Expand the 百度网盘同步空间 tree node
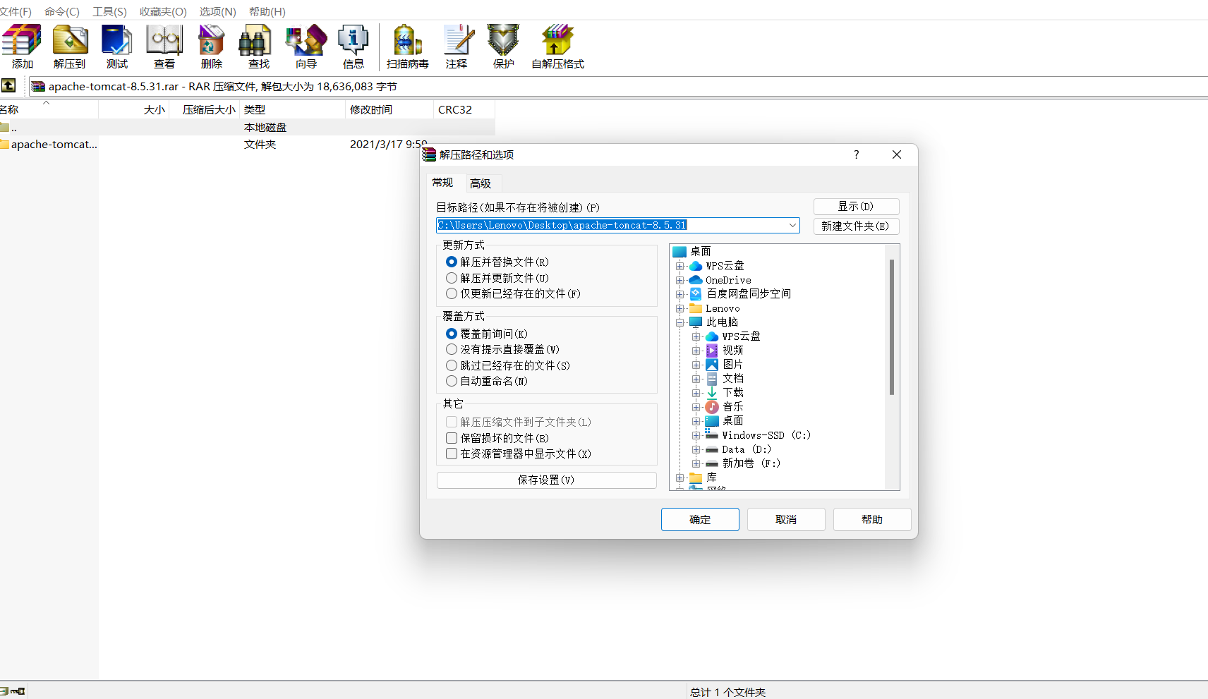The image size is (1208, 699). coord(680,294)
